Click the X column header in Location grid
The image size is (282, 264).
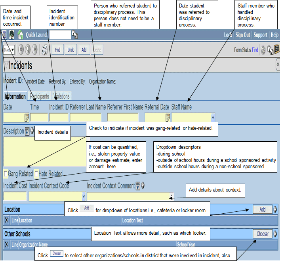click(7, 220)
